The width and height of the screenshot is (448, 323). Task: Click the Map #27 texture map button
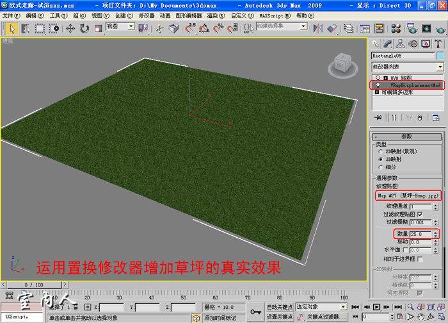pos(406,195)
